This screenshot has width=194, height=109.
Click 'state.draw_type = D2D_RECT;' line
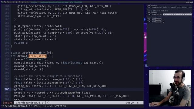point(39,16)
